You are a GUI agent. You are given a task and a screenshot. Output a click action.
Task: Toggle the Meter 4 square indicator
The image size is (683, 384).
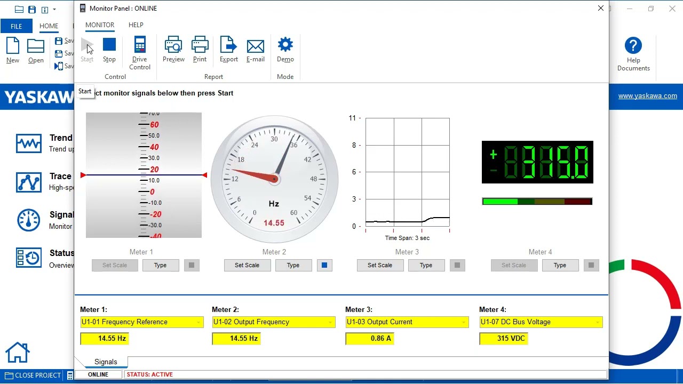(591, 265)
